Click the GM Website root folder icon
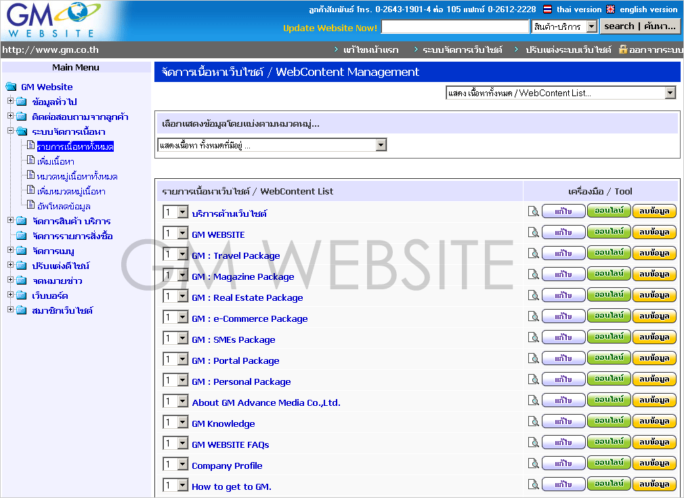Viewport: 684px width, 498px height. pyautogui.click(x=12, y=87)
